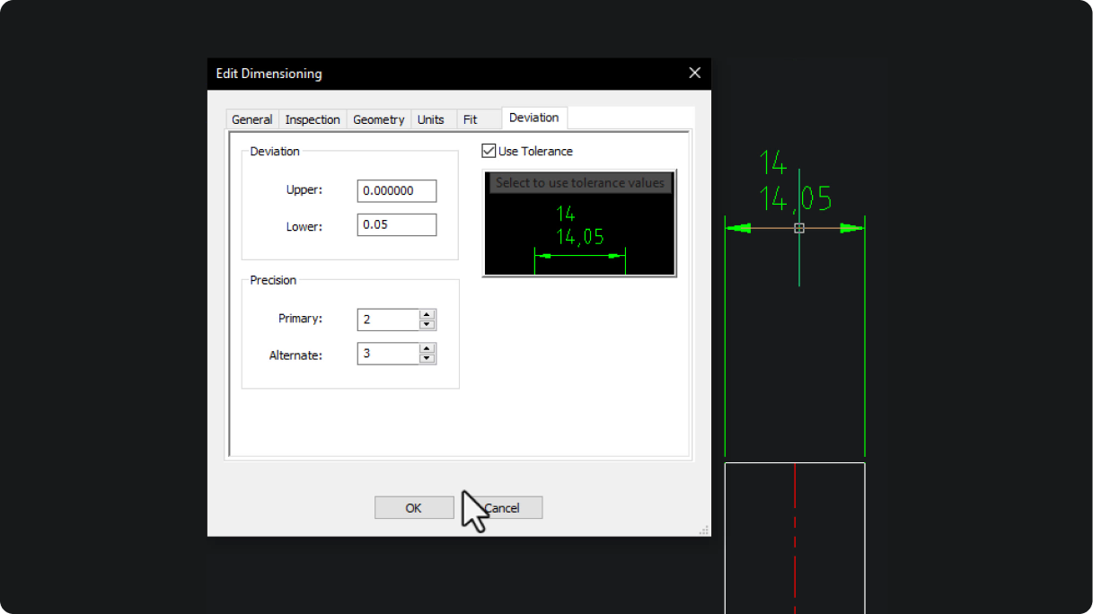Select the Deviation tab
The height and width of the screenshot is (614, 1093).
point(534,118)
